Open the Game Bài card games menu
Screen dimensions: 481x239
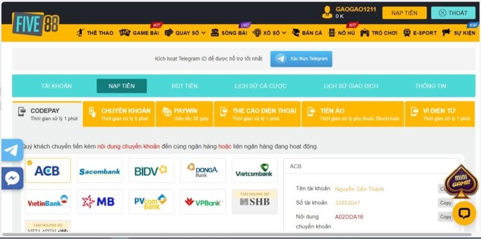point(139,33)
